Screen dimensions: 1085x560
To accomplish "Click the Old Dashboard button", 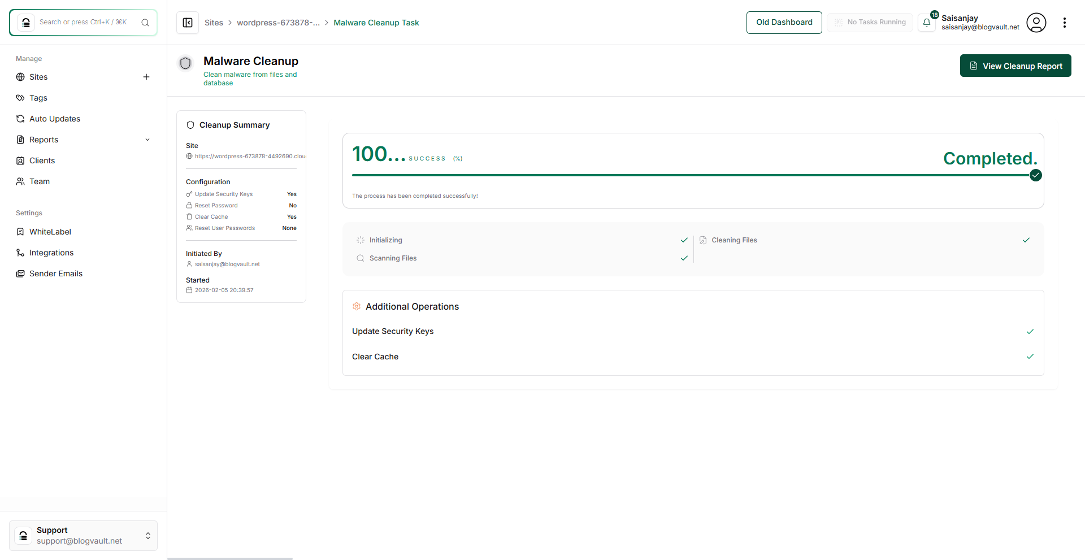I will coord(784,23).
